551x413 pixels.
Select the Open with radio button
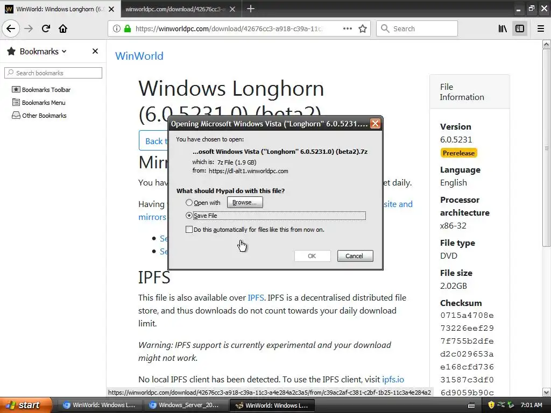189,203
